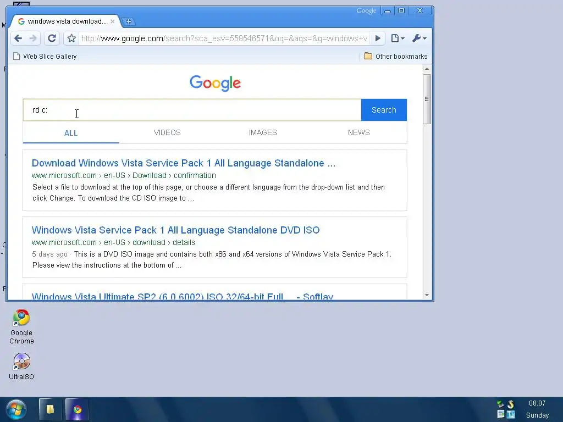Select the UltraISO desktop shortcut
The height and width of the screenshot is (422, 563).
[21, 367]
